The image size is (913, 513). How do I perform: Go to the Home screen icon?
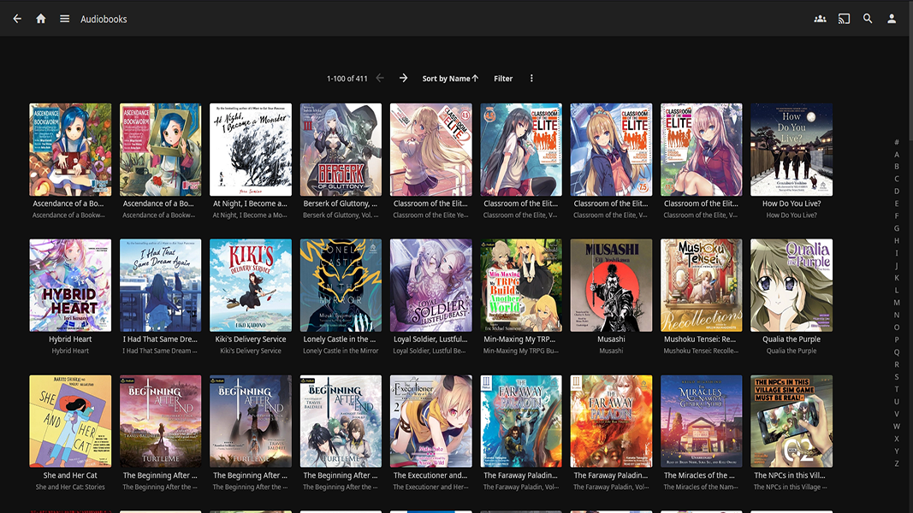(40, 19)
